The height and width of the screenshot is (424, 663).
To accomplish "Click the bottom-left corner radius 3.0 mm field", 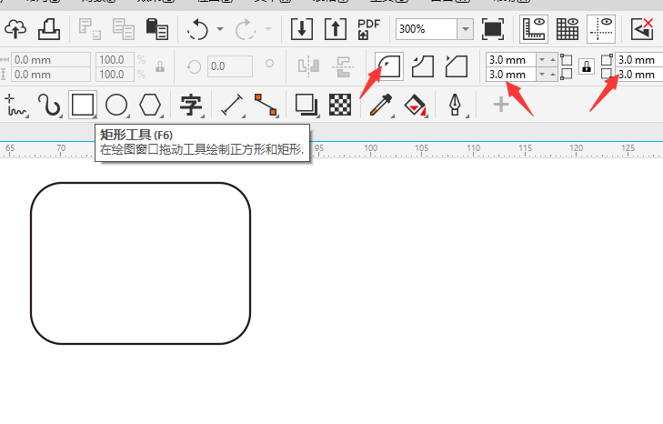I will click(x=511, y=75).
